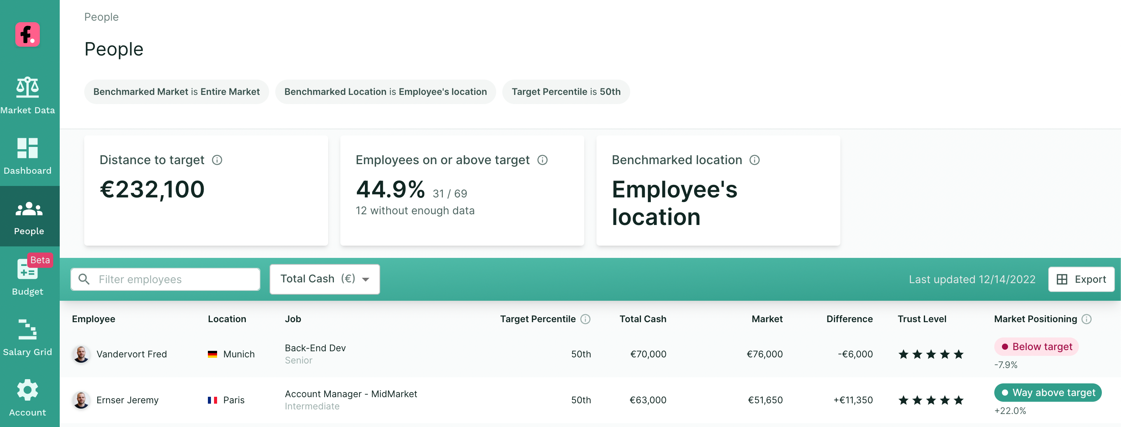Open the Target Percentile is 50th chip
The image size is (1121, 427).
click(566, 92)
